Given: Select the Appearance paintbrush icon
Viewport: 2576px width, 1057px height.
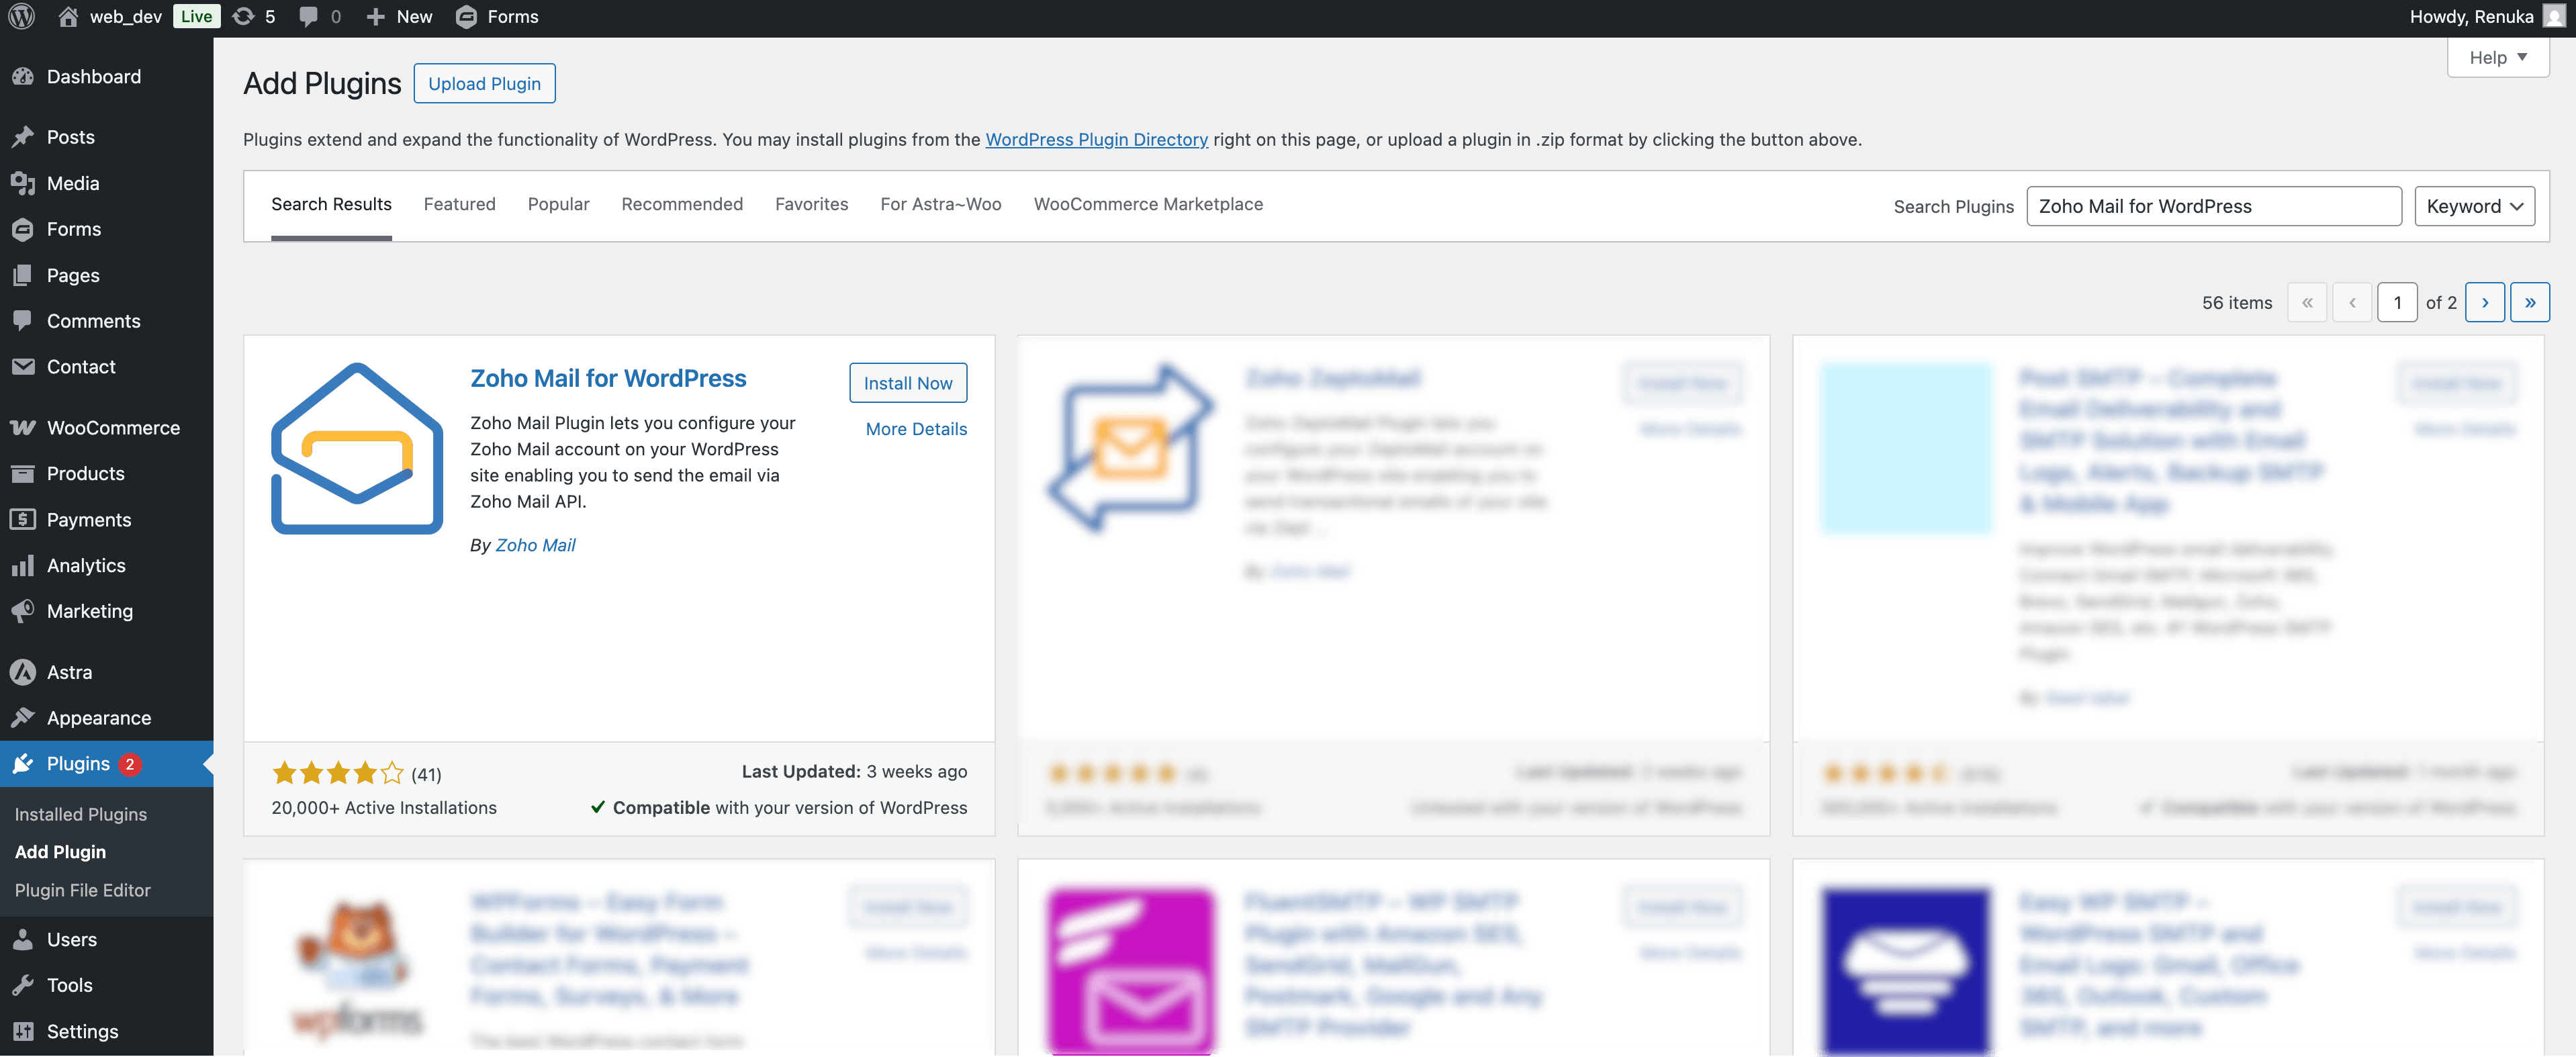Looking at the screenshot, I should (x=23, y=717).
